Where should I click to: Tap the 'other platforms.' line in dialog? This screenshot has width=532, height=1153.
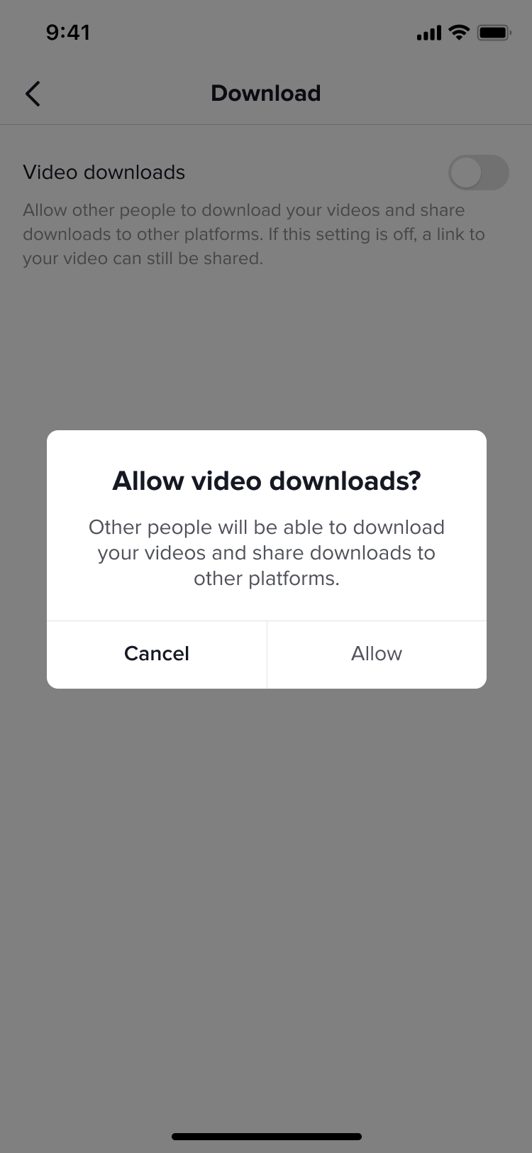pos(267,579)
